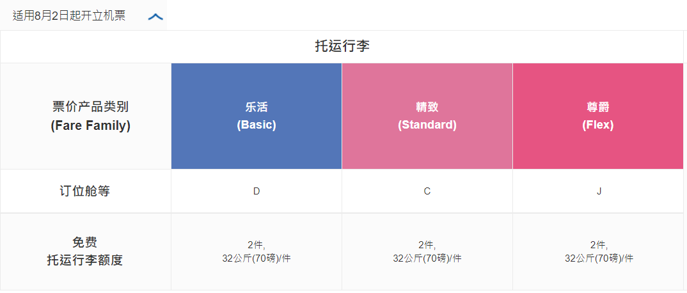The image size is (687, 293).
Task: Click the 精致 fare family title
Action: (427, 107)
